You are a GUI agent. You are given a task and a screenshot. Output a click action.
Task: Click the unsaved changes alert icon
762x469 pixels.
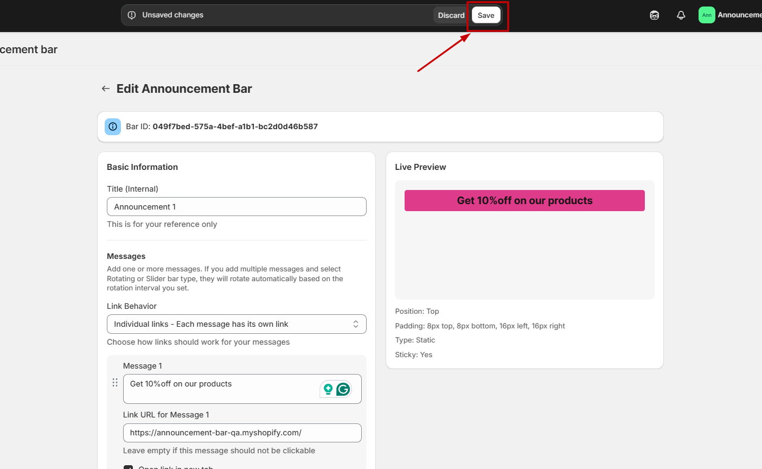tap(132, 15)
